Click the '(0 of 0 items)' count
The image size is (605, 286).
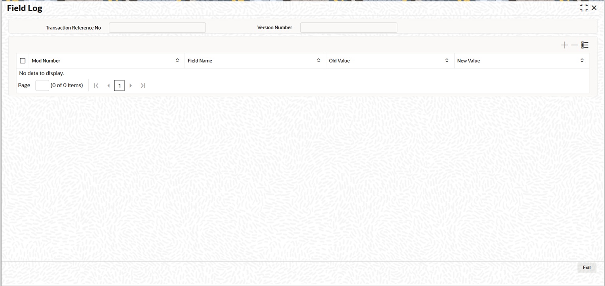(67, 85)
